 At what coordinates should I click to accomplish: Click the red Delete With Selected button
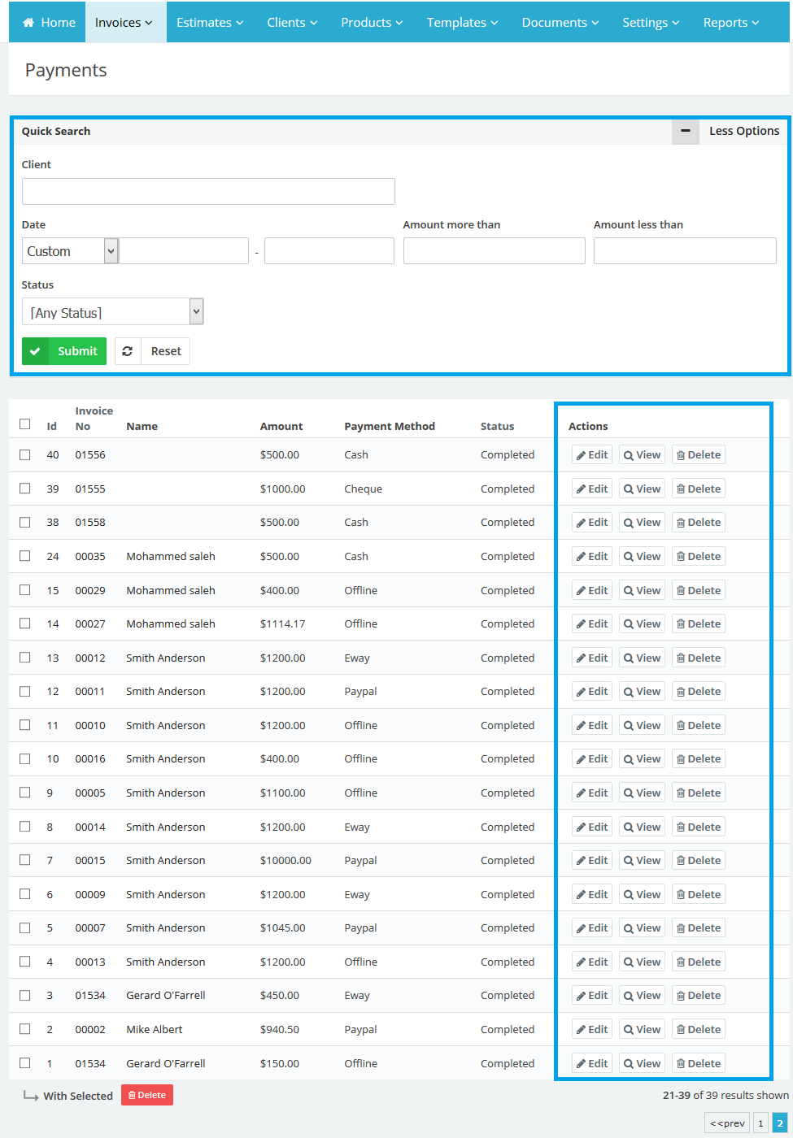point(147,1095)
